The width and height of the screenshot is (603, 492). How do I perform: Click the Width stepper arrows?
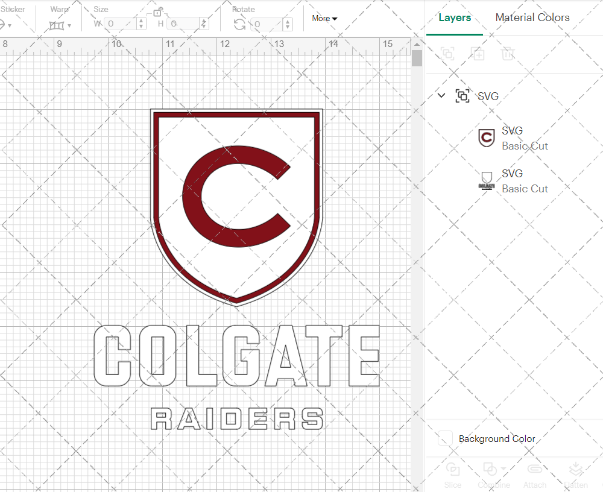(142, 24)
